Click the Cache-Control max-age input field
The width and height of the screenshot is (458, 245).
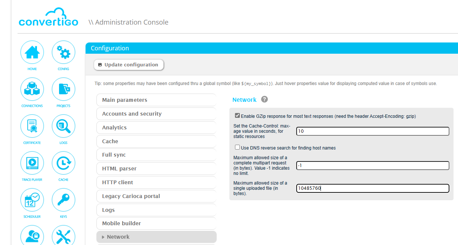point(372,131)
